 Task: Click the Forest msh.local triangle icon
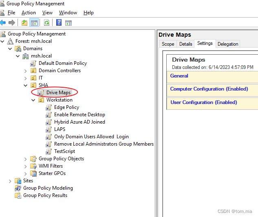(x=10, y=41)
